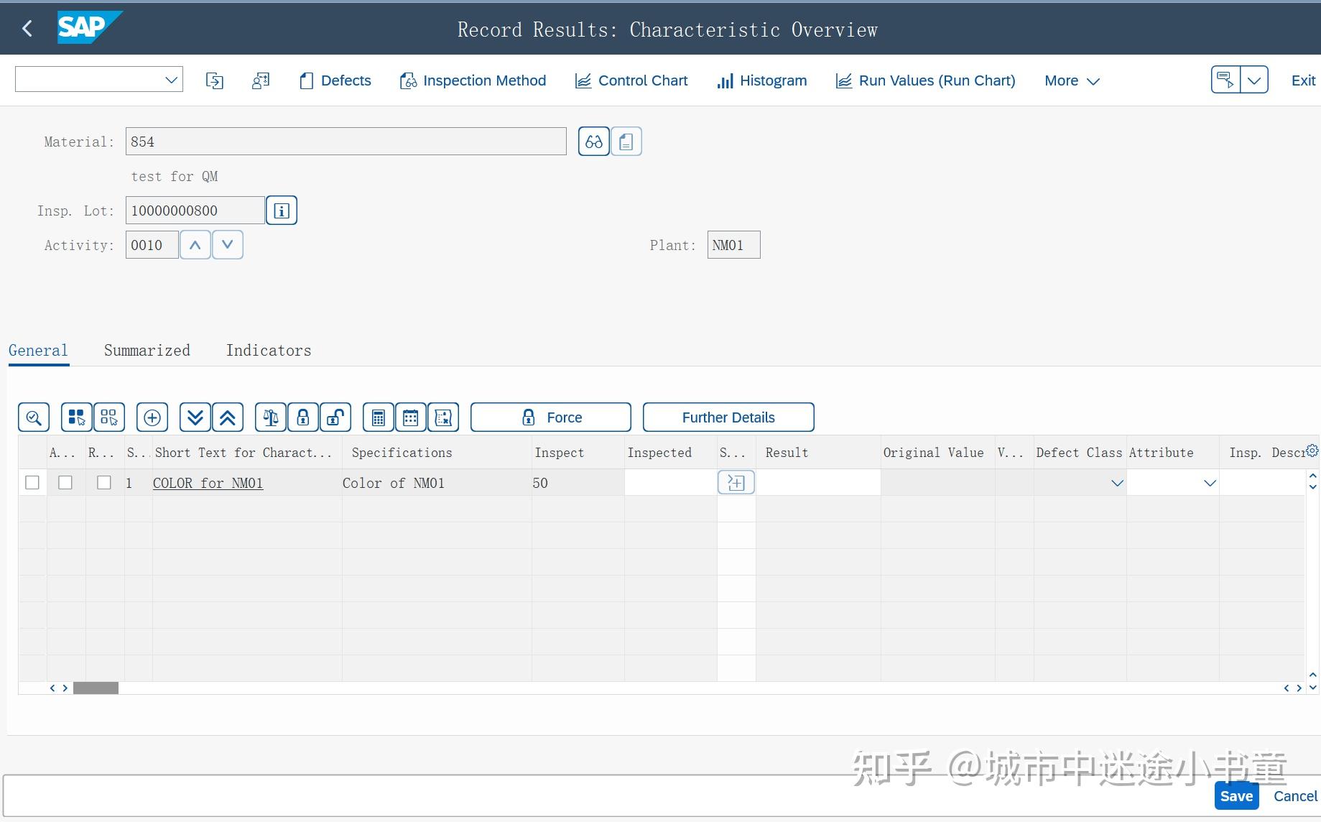Screen dimensions: 1321x822
Task: Click the information icon next to inspection lot
Action: [x=281, y=210]
